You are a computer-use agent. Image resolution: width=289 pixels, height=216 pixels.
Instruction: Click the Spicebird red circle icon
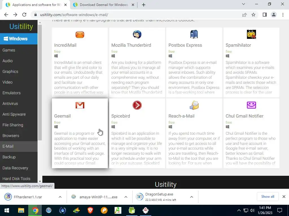click(137, 105)
